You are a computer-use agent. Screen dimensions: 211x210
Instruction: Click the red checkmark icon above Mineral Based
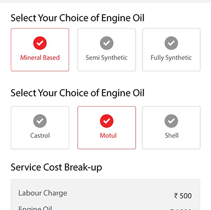click(x=40, y=43)
